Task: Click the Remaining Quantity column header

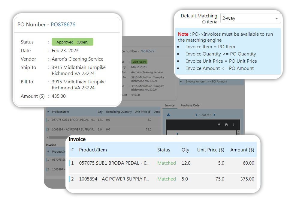Action: (119, 112)
